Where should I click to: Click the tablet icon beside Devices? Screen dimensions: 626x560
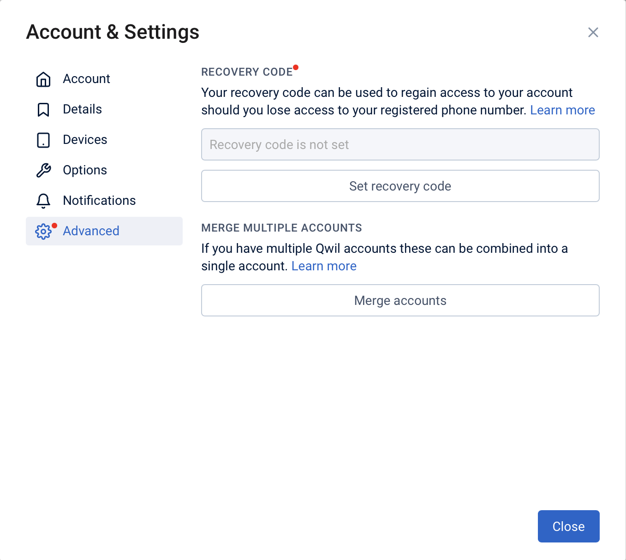[x=43, y=140]
